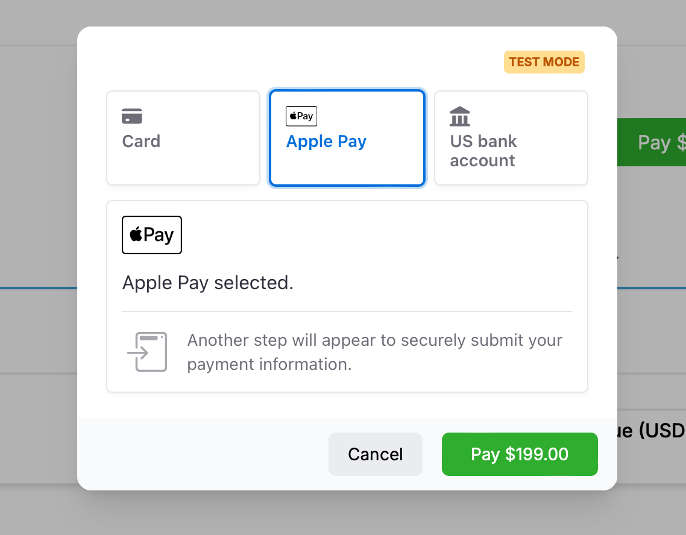
Task: Click the "Apple Pay selected." text
Action: (x=208, y=283)
